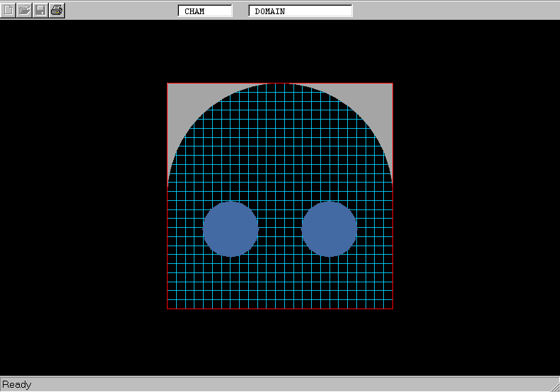Click the New document toolbar icon
Screen dimensions: 560x392
coord(8,10)
